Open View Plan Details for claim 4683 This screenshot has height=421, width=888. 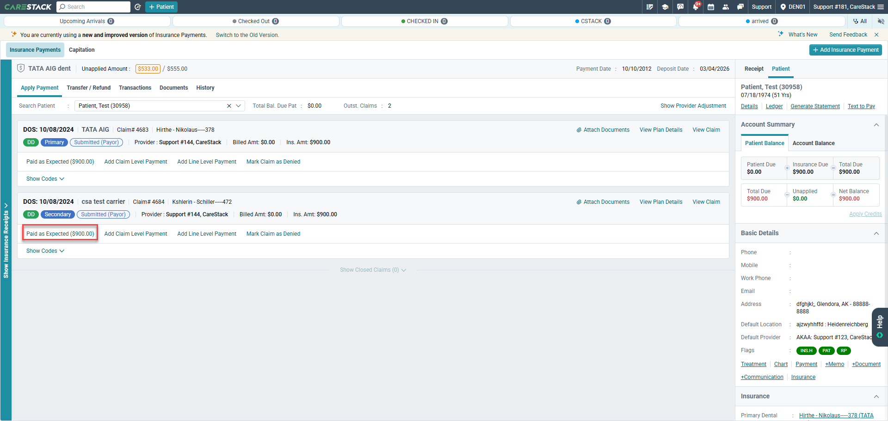click(x=661, y=130)
